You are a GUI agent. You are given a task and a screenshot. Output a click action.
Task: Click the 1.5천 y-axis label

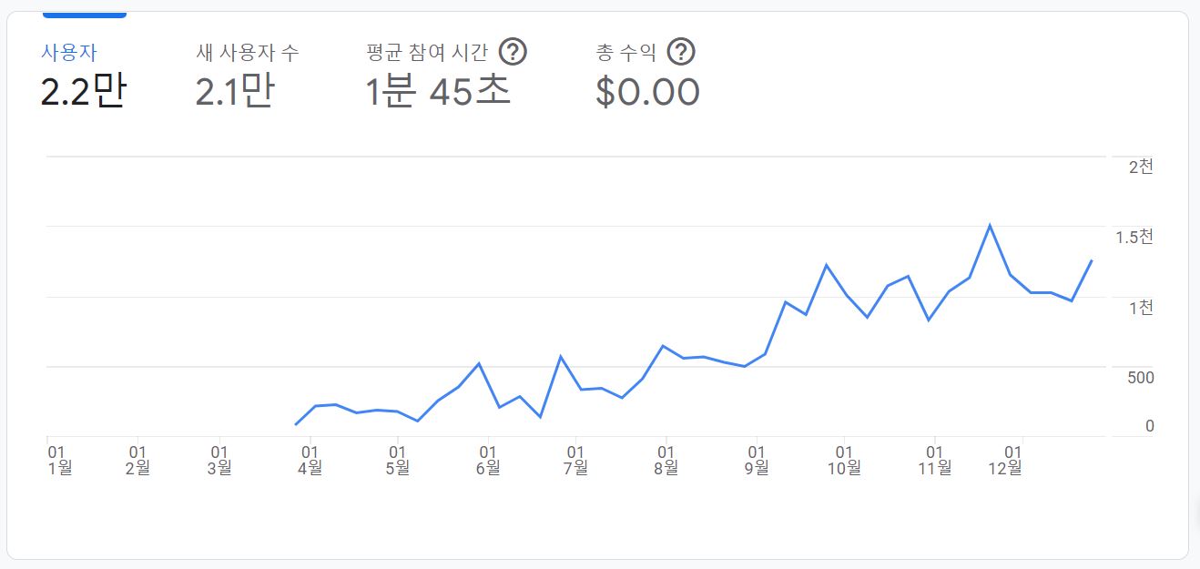click(1134, 238)
